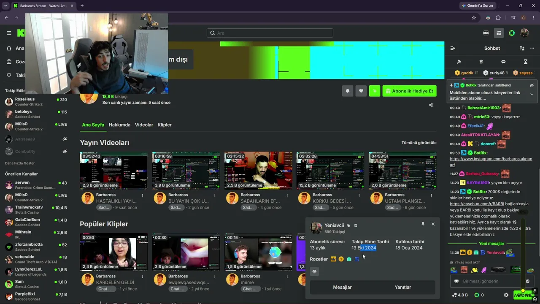This screenshot has width=540, height=304.
Task: Open browser extensions puzzle icon
Action: [498, 18]
